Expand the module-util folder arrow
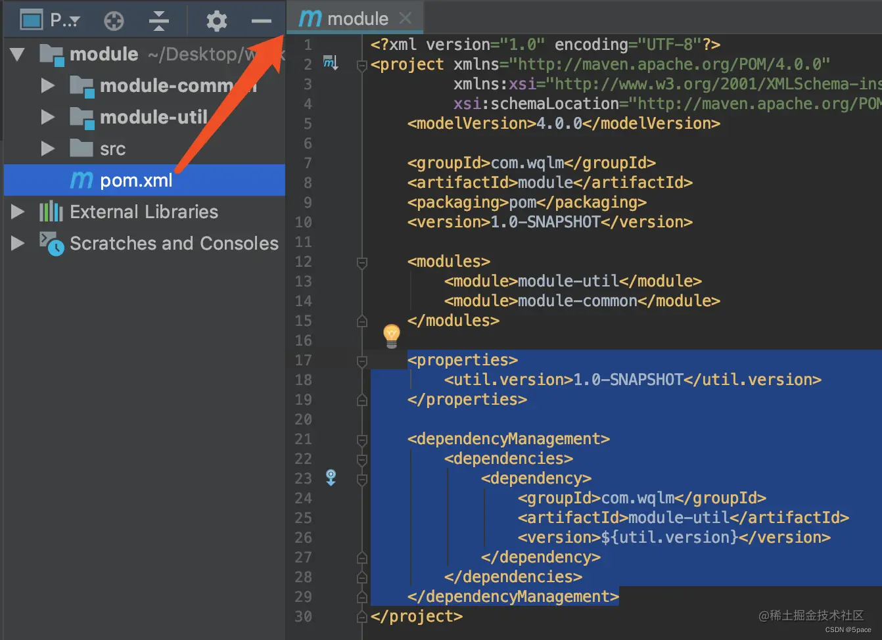This screenshot has height=640, width=882. pos(47,117)
